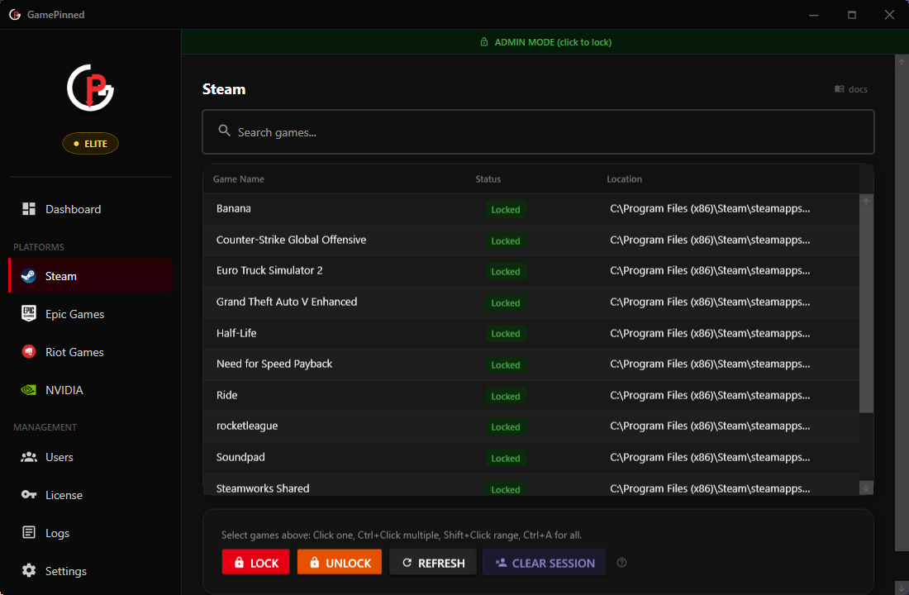Click the Users people icon
The height and width of the screenshot is (595, 909).
pos(28,457)
